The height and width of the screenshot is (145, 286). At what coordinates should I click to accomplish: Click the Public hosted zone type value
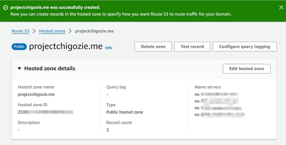click(x=125, y=112)
